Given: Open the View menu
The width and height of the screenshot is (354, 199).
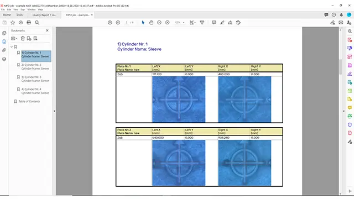Looking at the screenshot, I should pyautogui.click(x=15, y=10).
